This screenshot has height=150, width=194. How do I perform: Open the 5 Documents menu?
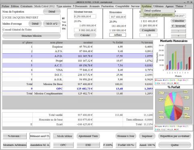(80, 6)
